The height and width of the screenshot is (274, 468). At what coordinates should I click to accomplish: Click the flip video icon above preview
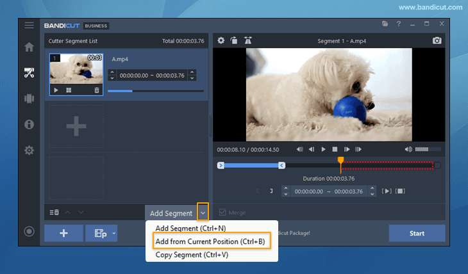point(248,41)
